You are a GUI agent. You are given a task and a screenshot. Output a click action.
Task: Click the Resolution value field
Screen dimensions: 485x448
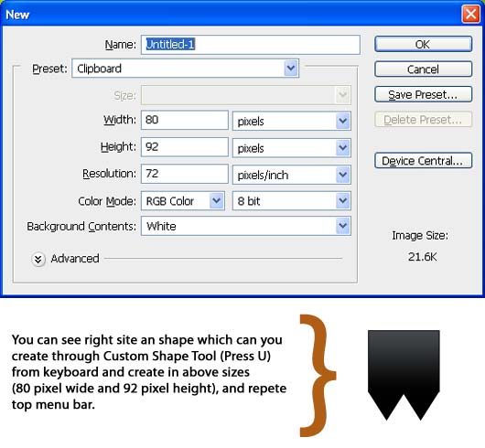[185, 174]
